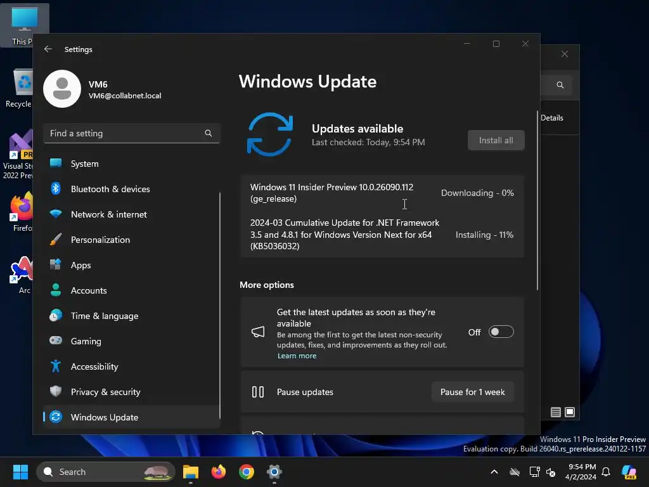The height and width of the screenshot is (487, 649).
Task: Click the Accessibility figure icon
Action: pyautogui.click(x=56, y=366)
